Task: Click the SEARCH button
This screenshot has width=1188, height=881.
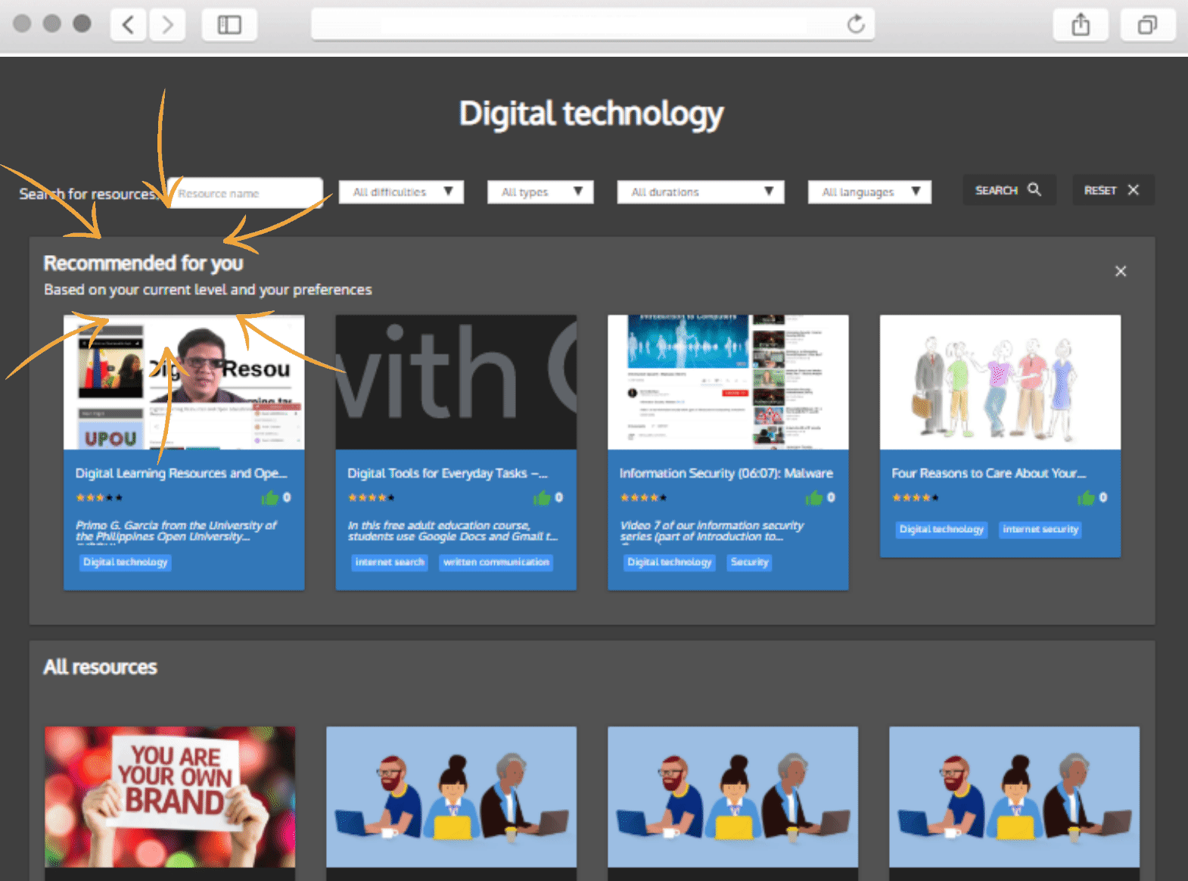Action: pos(1009,190)
